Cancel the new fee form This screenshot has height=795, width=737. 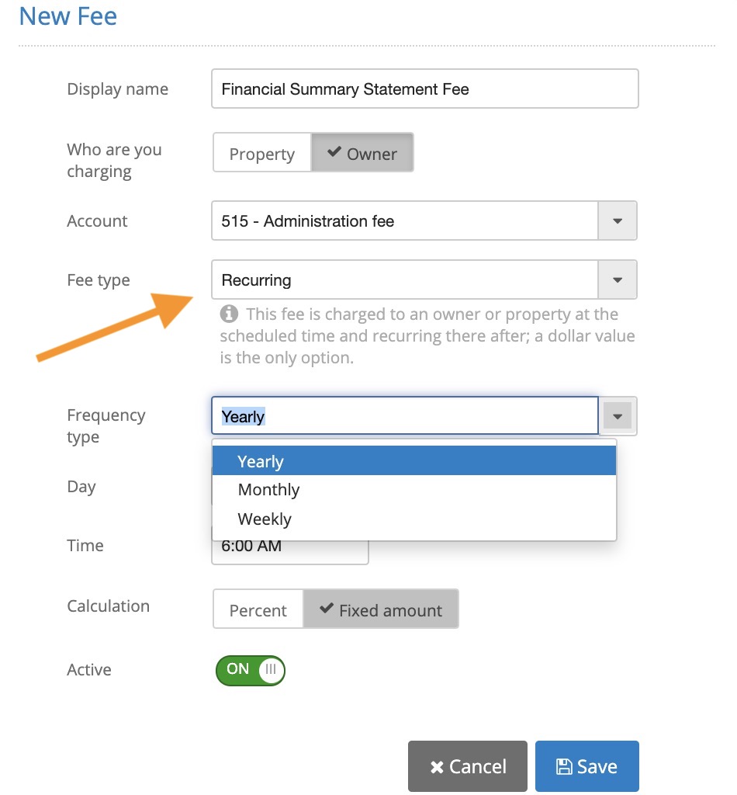tap(468, 766)
